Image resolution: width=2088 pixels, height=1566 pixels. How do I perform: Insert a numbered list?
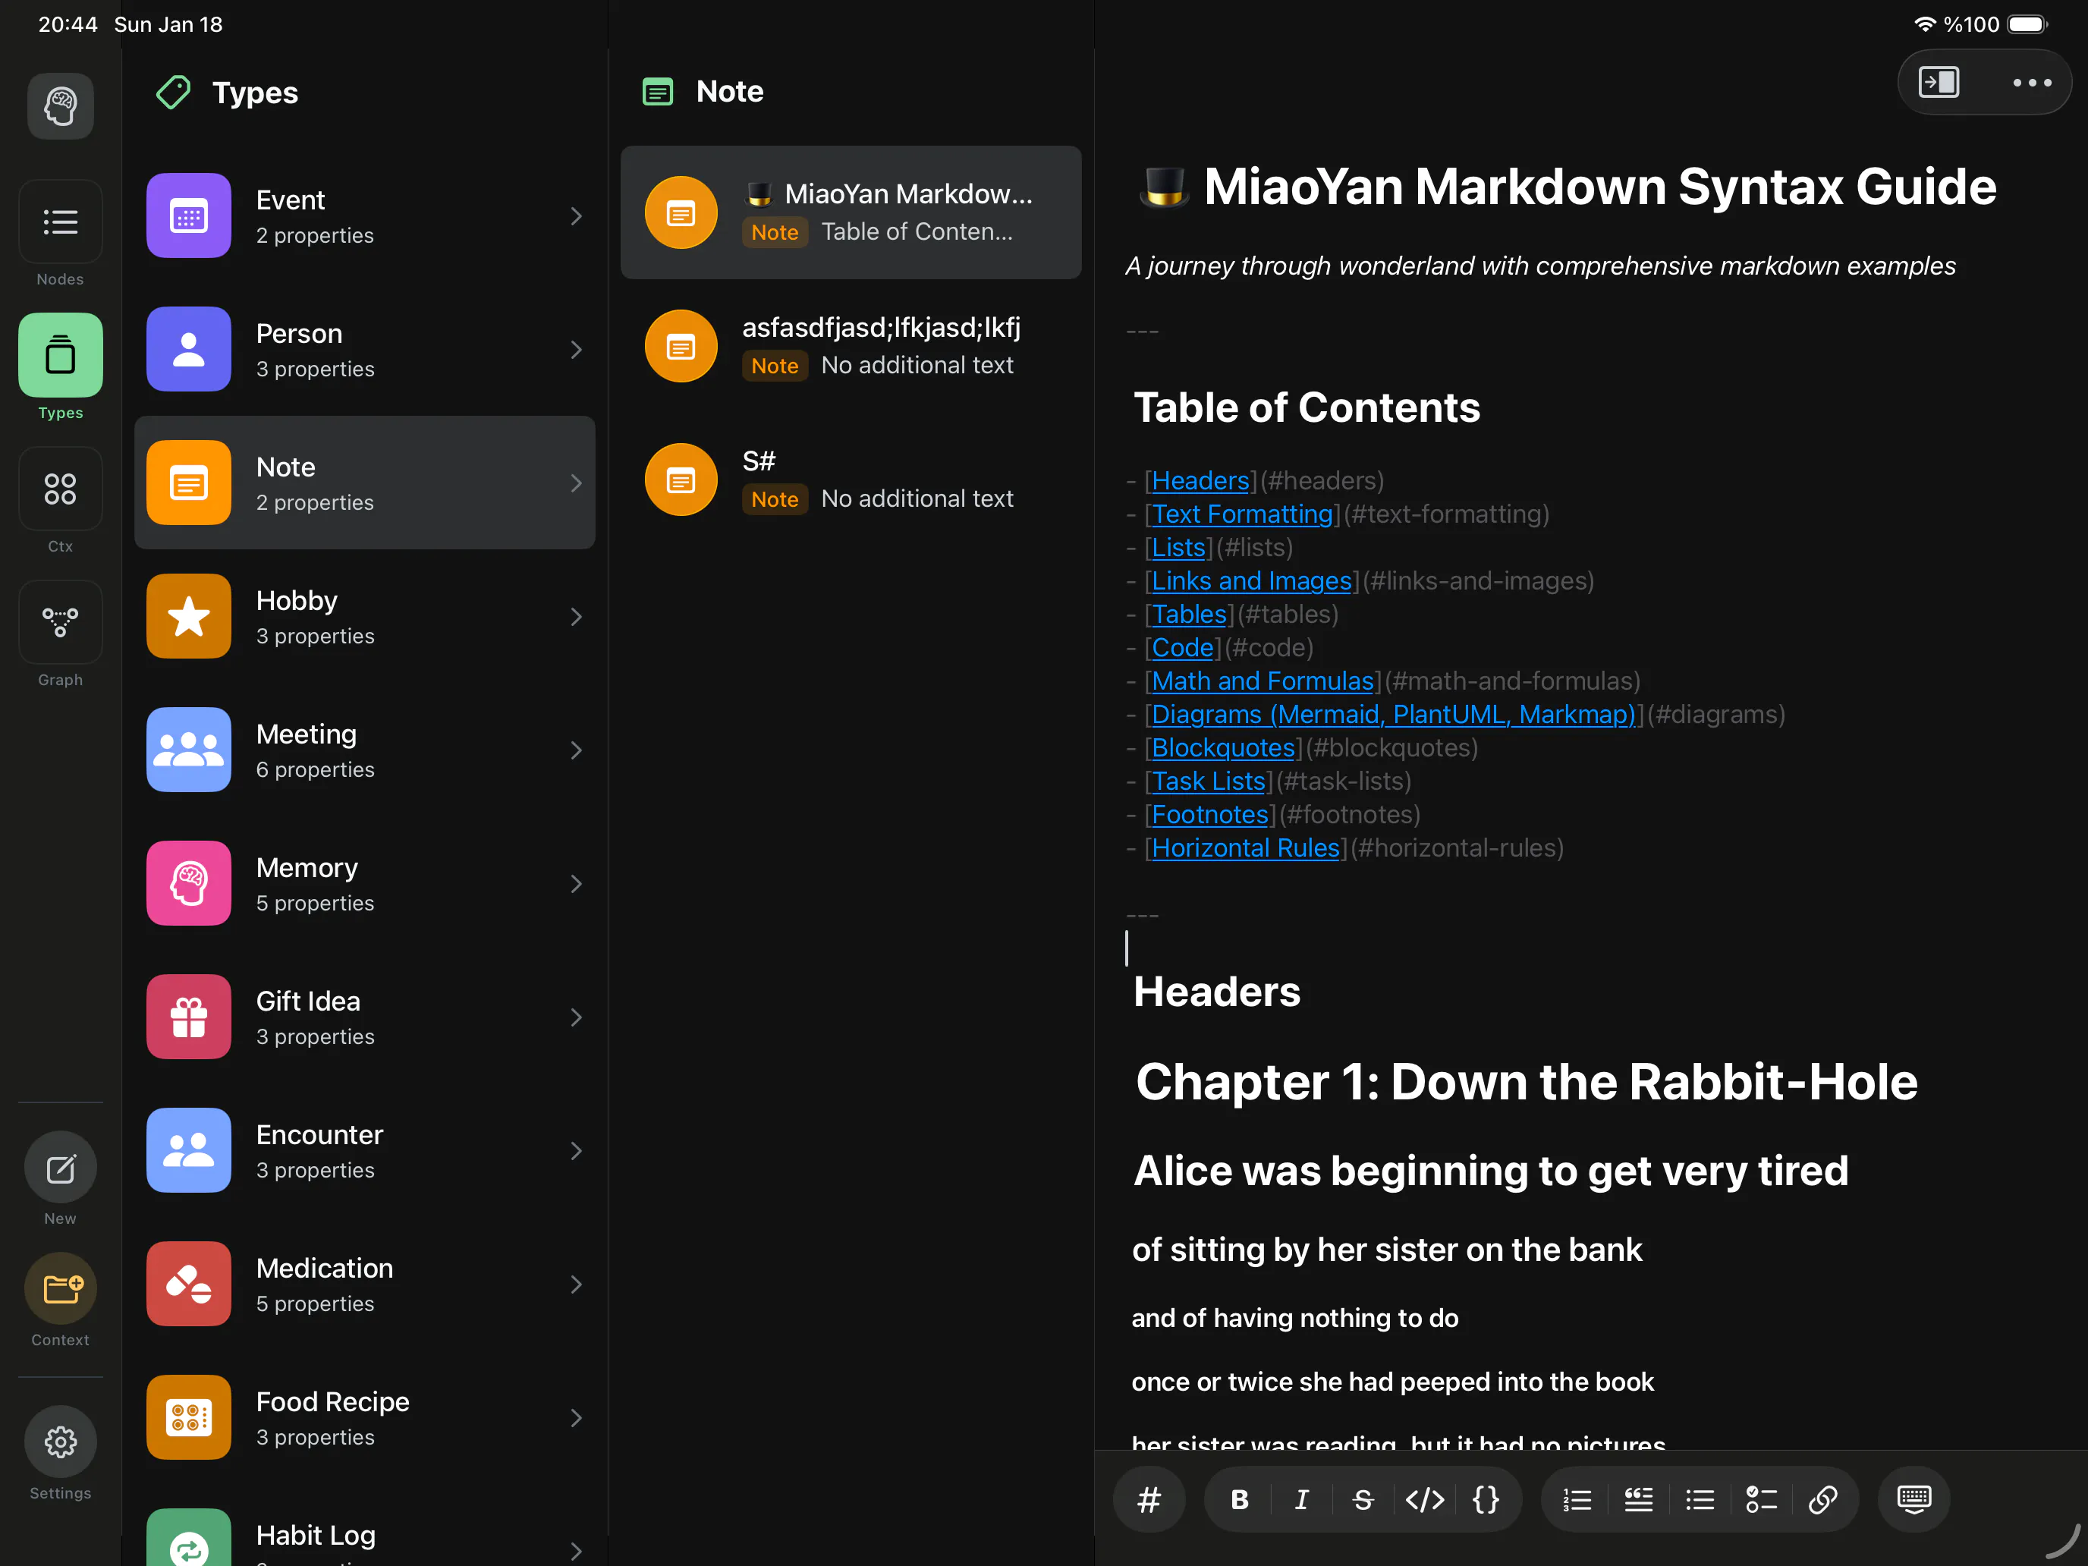point(1577,1499)
